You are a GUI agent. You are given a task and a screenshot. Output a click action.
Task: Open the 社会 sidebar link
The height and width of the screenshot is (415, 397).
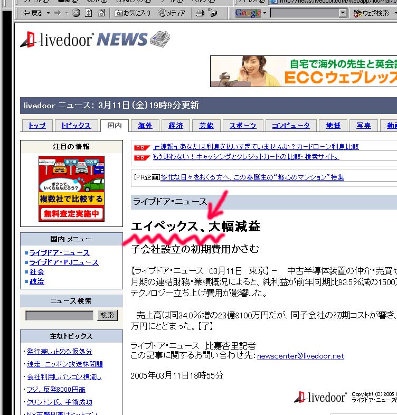coord(37,272)
